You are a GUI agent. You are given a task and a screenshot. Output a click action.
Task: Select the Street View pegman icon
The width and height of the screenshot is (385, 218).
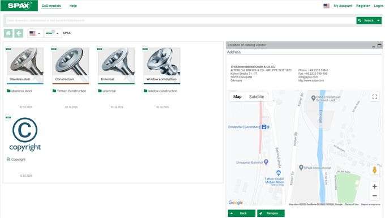(374, 170)
